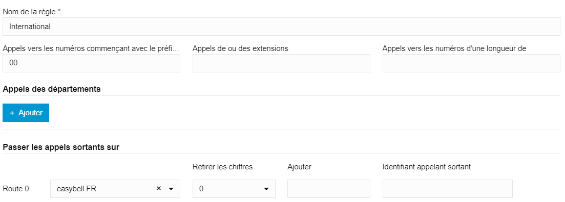Click the Nom de la règle label
This screenshot has height=202, width=565.
tap(29, 12)
